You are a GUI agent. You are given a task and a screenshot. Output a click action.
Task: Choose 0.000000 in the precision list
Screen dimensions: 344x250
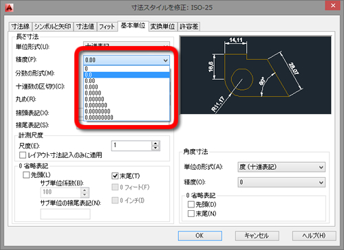pos(127,105)
